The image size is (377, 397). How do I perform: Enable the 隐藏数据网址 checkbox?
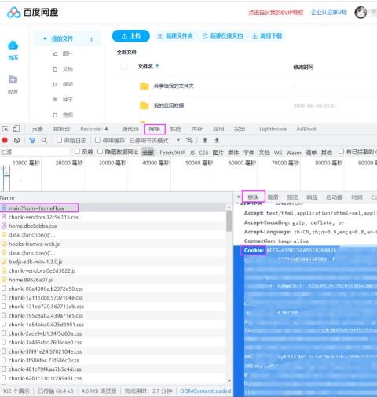(100, 152)
